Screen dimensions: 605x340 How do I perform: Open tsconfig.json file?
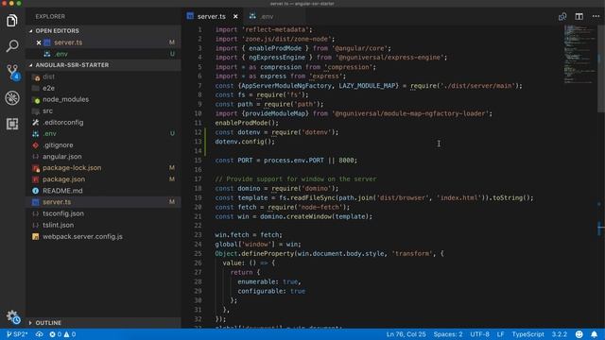pyautogui.click(x=104, y=213)
